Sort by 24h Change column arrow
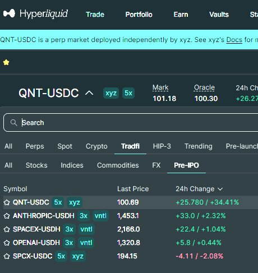Screen dimensions: 258x273 point(220,189)
